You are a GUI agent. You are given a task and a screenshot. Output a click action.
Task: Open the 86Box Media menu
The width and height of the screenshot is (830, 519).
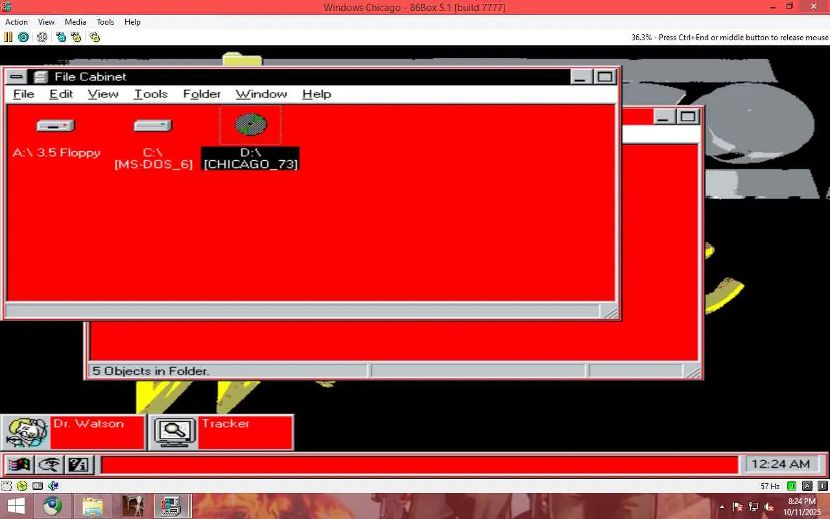click(75, 21)
